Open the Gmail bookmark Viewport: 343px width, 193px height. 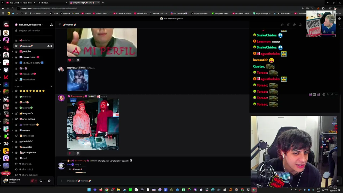coord(76,13)
